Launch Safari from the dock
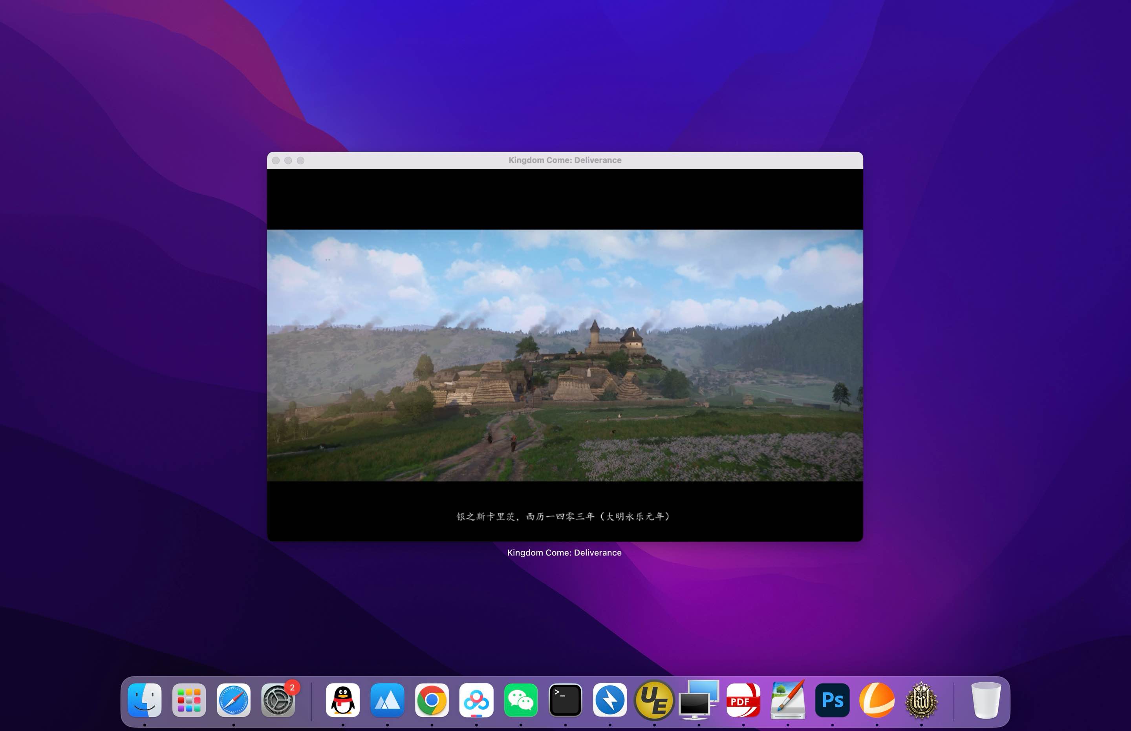The height and width of the screenshot is (731, 1131). tap(234, 700)
